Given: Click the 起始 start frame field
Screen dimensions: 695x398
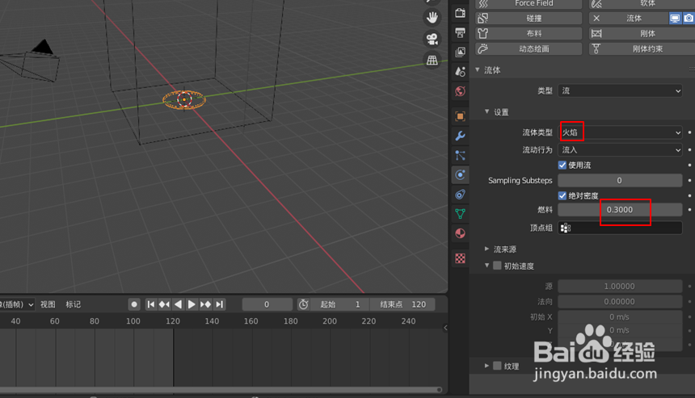Looking at the screenshot, I should 340,304.
